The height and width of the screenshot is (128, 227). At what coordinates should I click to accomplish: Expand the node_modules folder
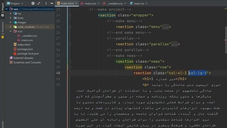click(10, 27)
